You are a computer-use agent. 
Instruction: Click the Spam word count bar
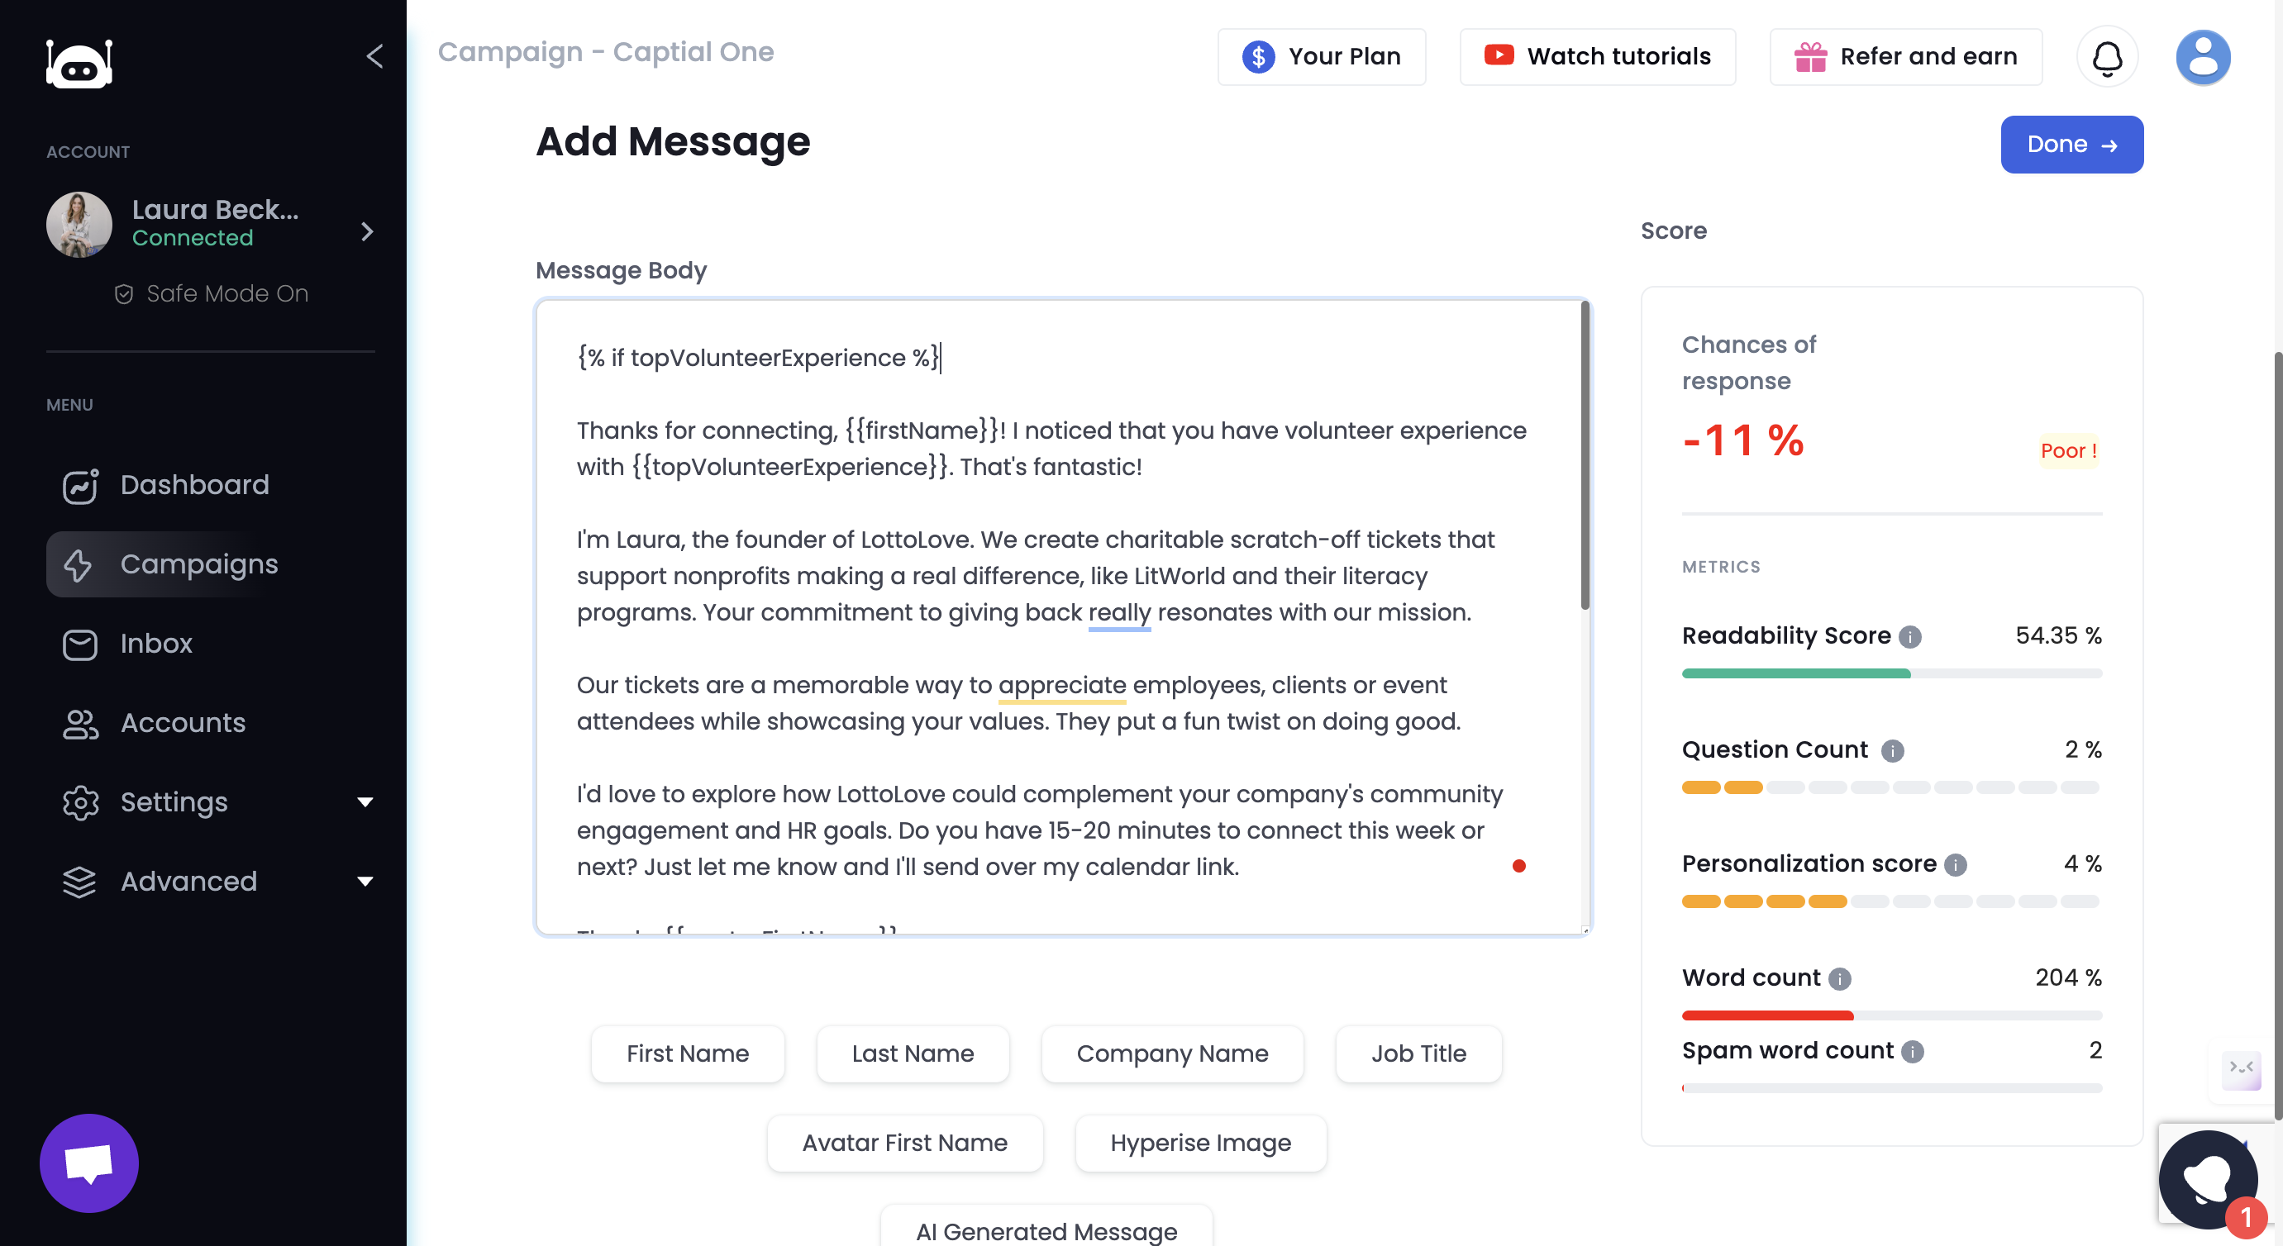click(x=1891, y=1089)
